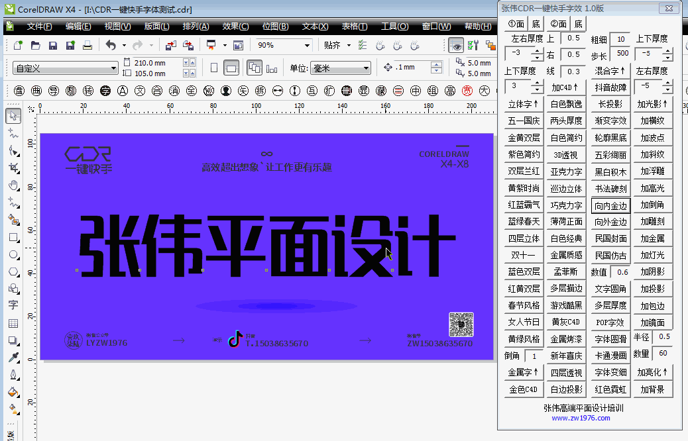The width and height of the screenshot is (688, 441).
Task: Click the 抖音故障 effect button
Action: click(x=611, y=87)
